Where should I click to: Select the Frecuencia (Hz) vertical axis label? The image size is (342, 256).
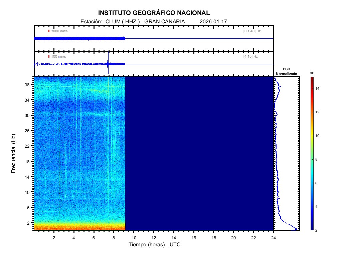click(13, 153)
